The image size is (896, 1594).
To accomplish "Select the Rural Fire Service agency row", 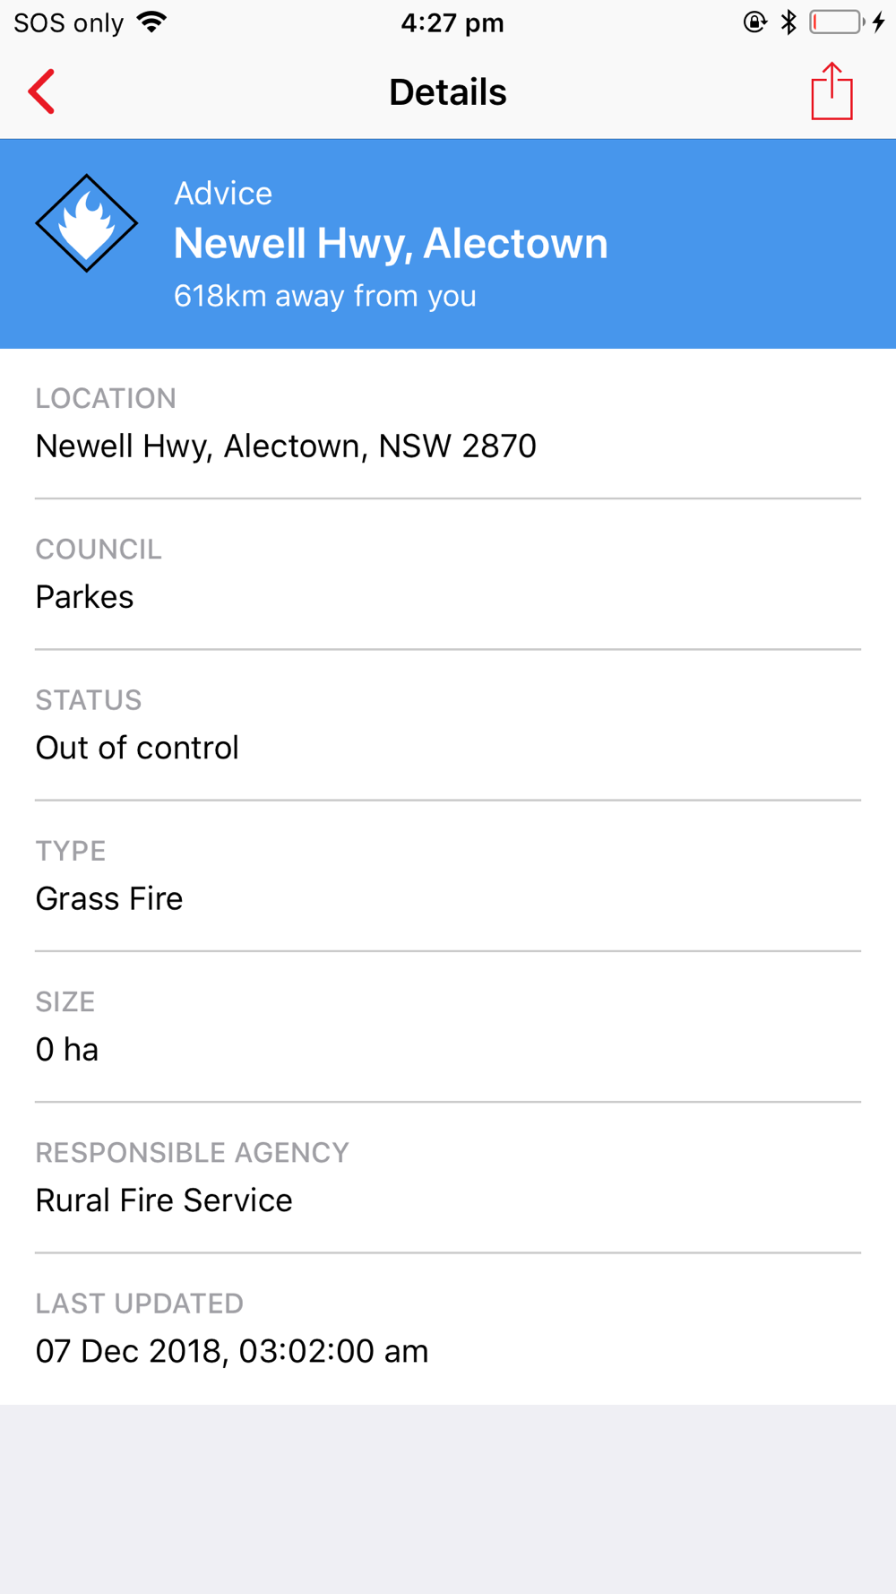I will click(x=164, y=1200).
